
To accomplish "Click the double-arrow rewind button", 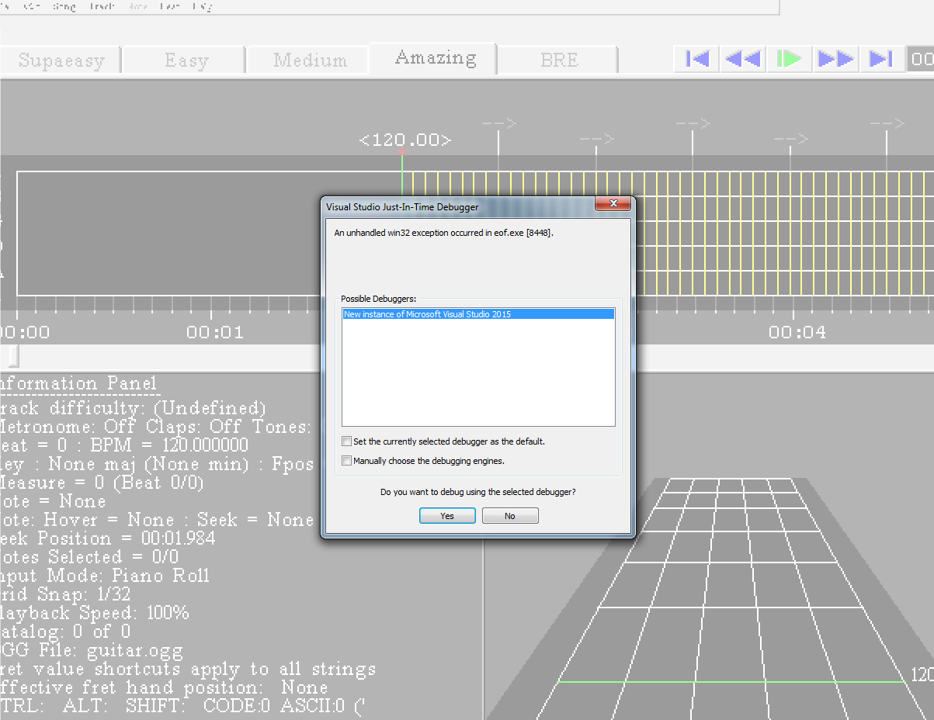I will pos(743,59).
